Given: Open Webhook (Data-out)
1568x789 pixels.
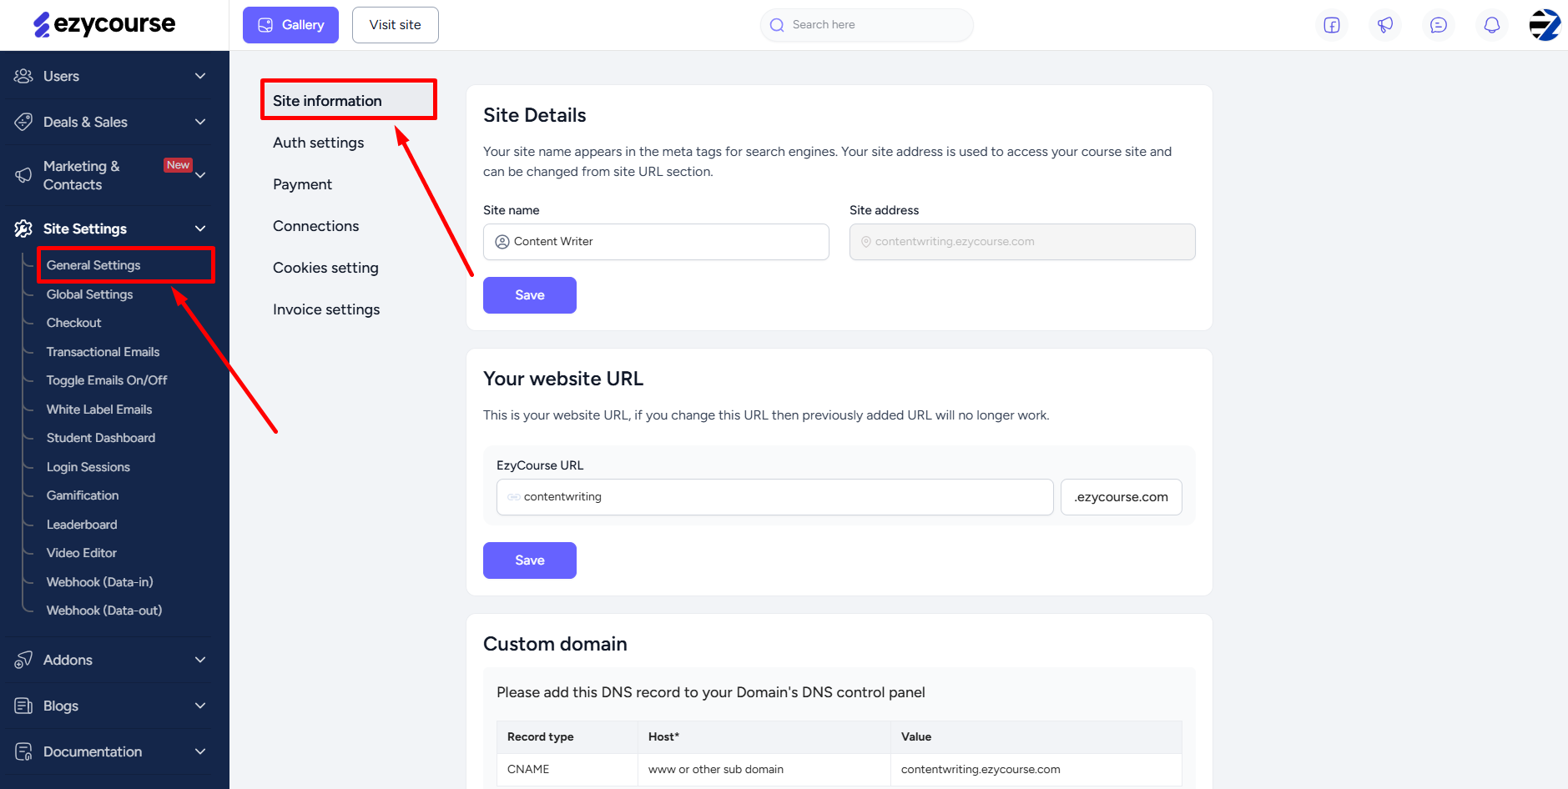Looking at the screenshot, I should click(104, 611).
